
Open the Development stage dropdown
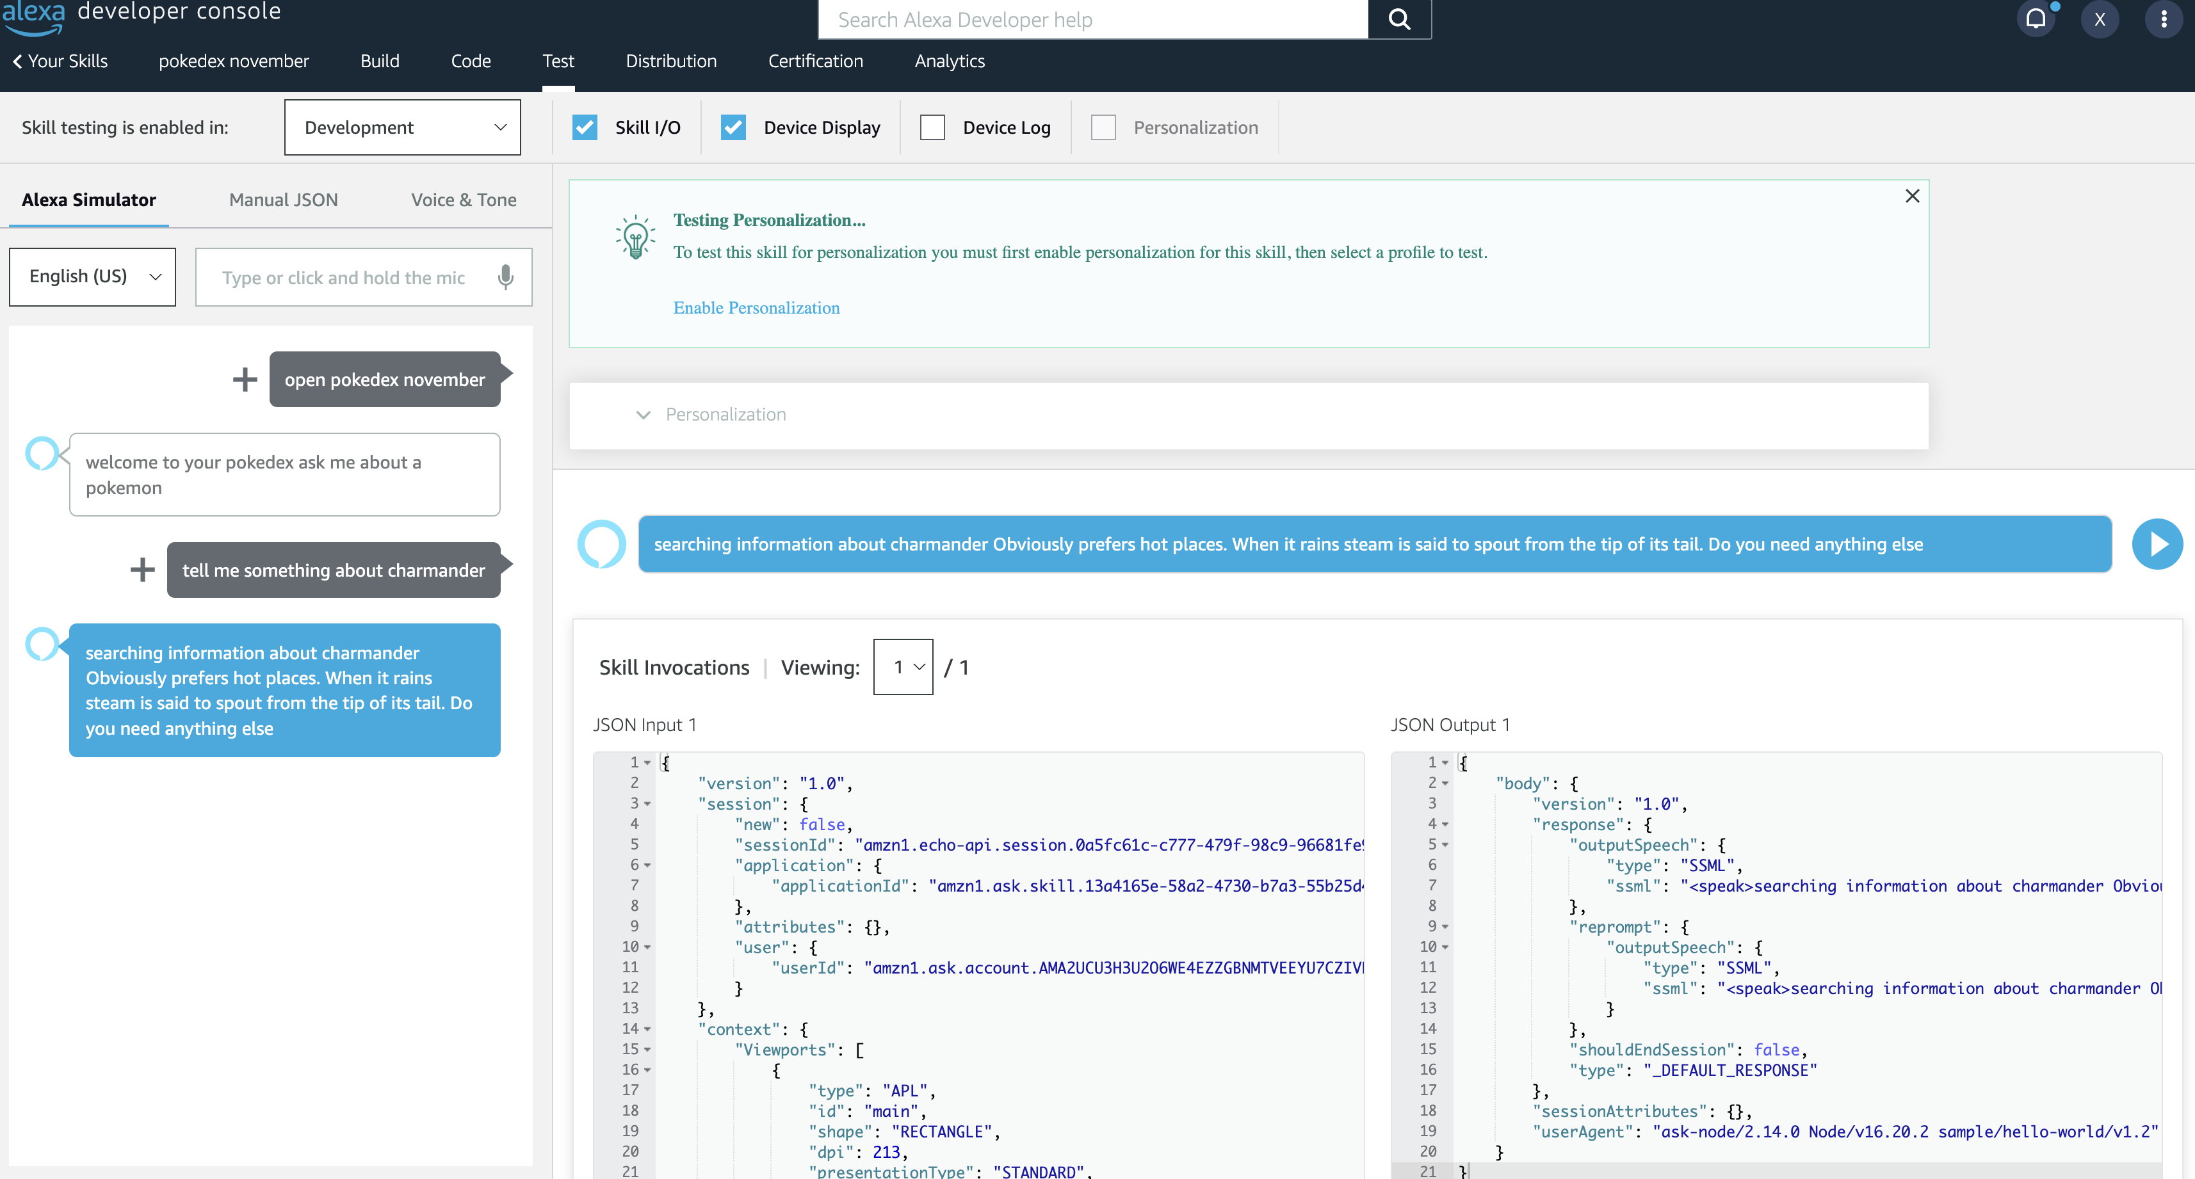coord(402,128)
